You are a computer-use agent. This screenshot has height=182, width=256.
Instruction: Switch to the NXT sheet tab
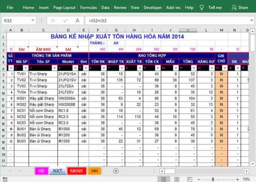click(57, 171)
